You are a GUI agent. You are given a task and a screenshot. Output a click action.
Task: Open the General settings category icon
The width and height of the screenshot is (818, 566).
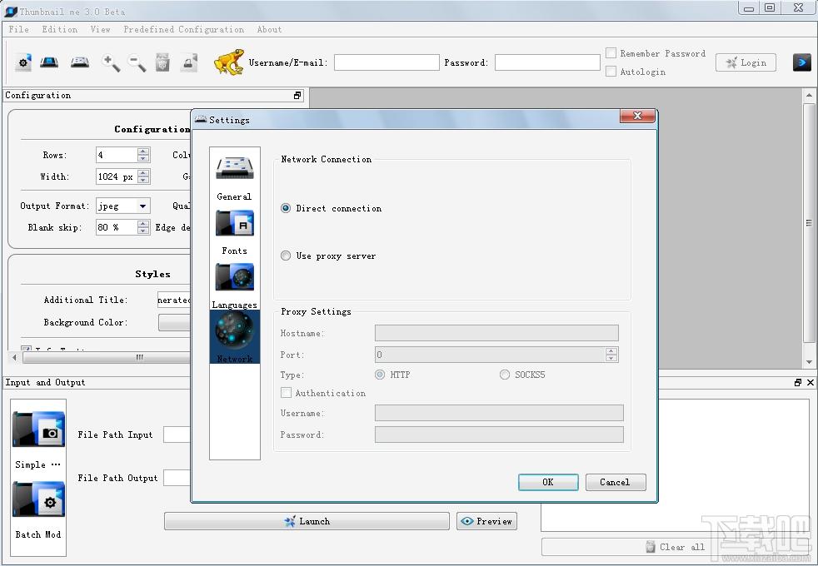click(x=235, y=168)
